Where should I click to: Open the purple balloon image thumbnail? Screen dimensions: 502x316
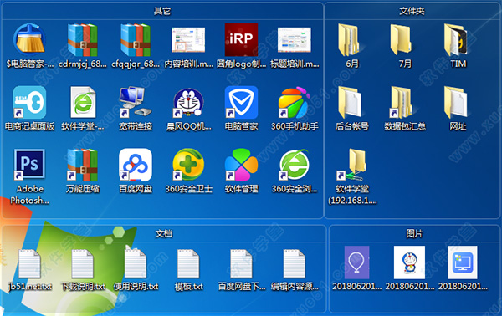pyautogui.click(x=356, y=262)
